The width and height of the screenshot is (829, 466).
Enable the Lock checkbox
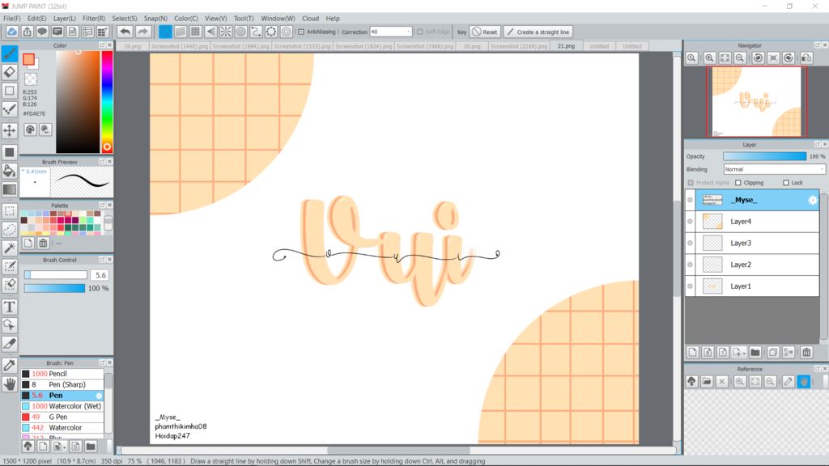click(x=786, y=183)
